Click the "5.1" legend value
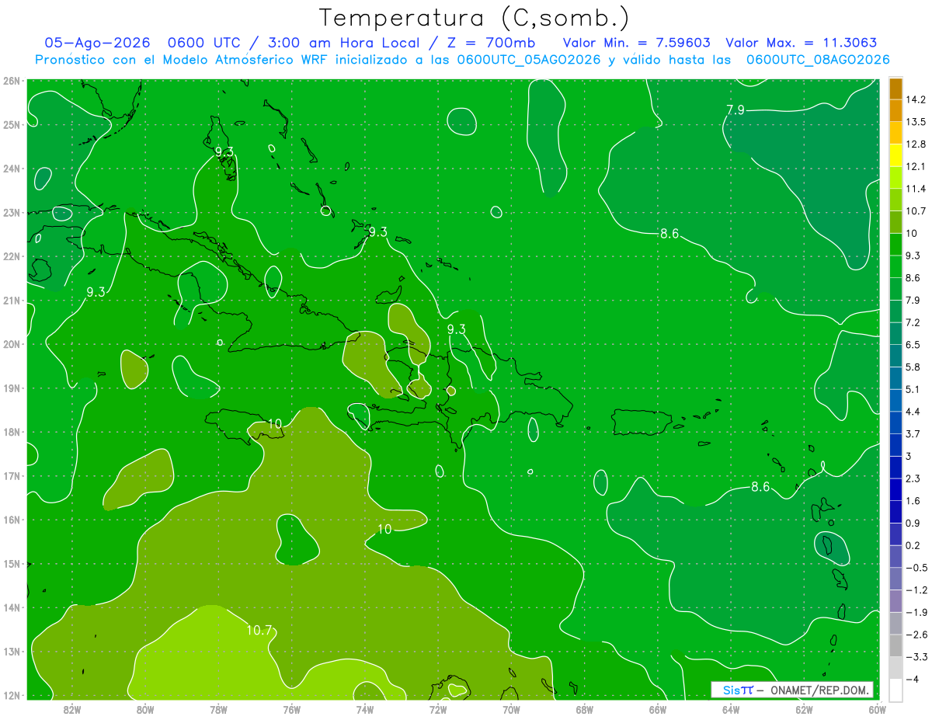This screenshot has width=932, height=720. pos(913,389)
